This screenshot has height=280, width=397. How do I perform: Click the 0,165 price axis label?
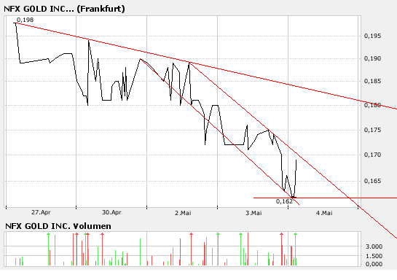[x=372, y=181]
